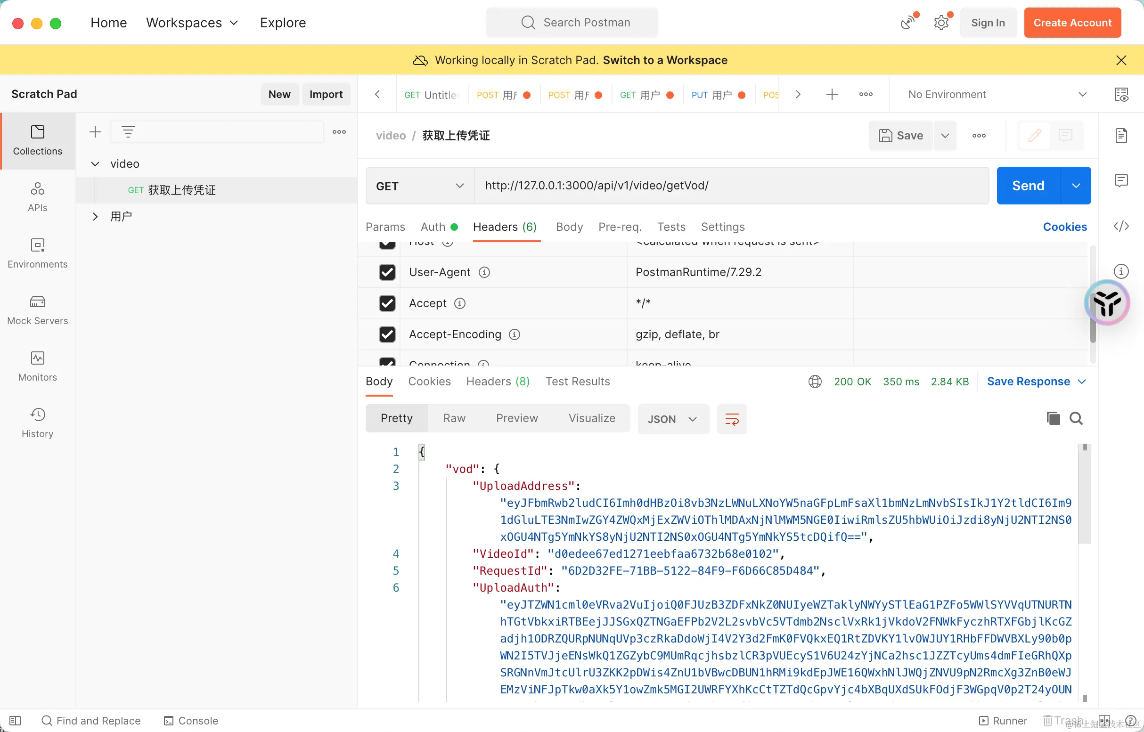
Task: Open the environment quick look icon
Action: tap(1121, 94)
